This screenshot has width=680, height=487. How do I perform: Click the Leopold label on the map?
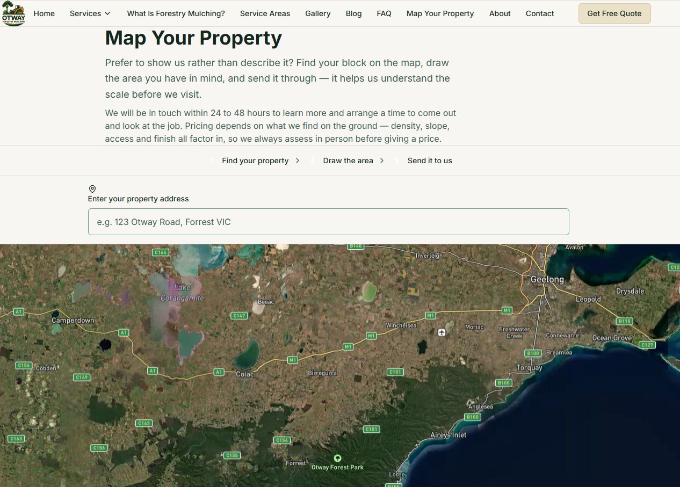coord(589,299)
